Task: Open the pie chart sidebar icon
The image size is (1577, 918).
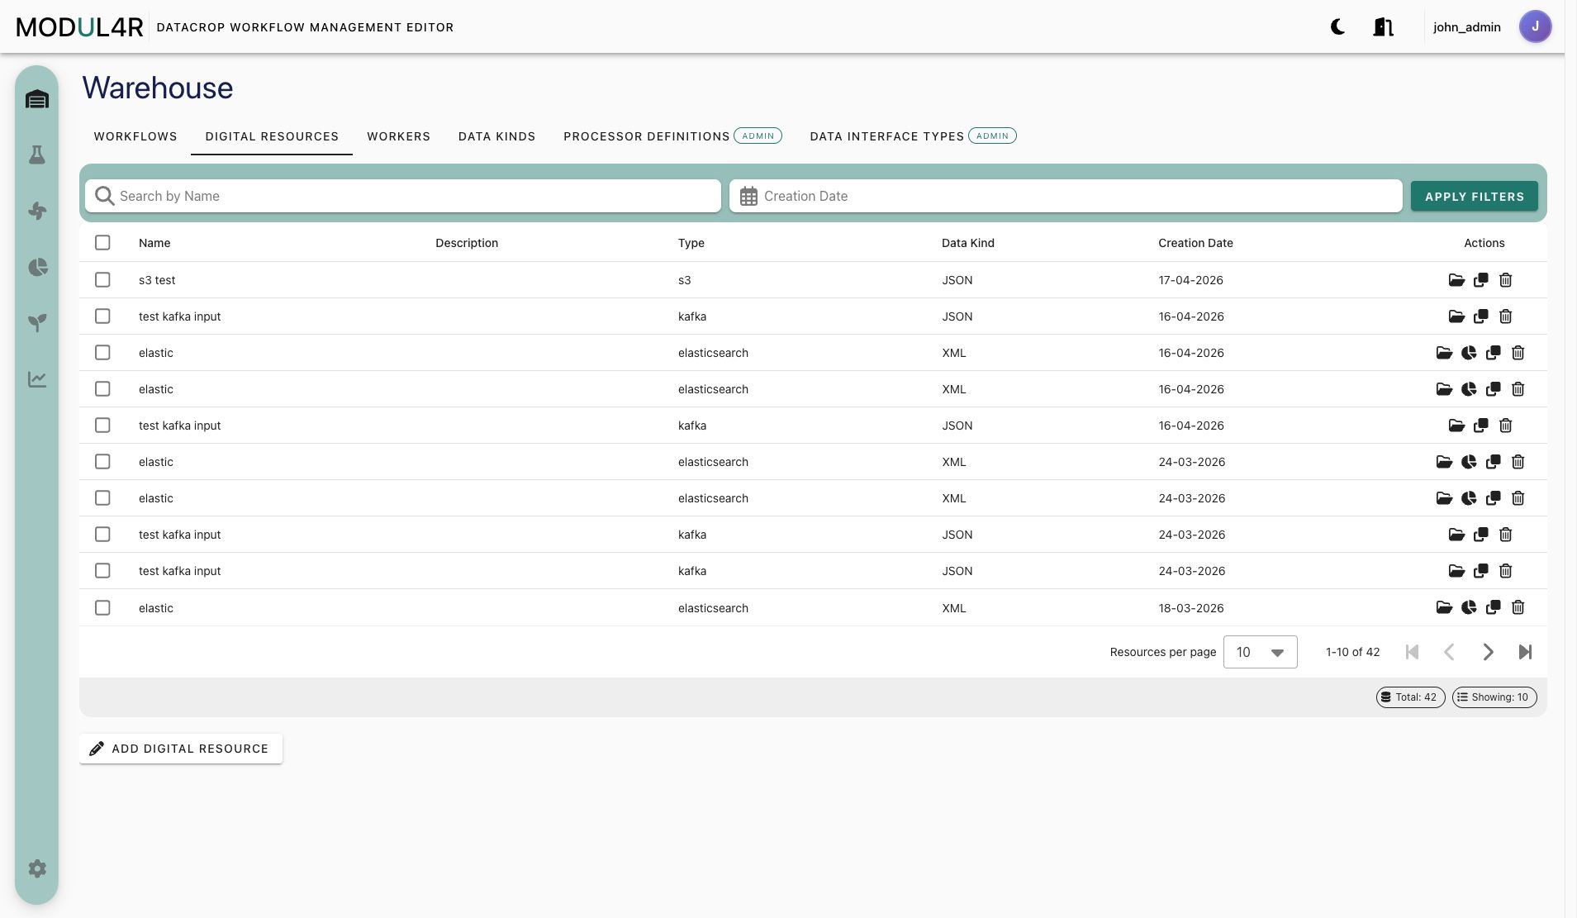Action: (x=37, y=267)
